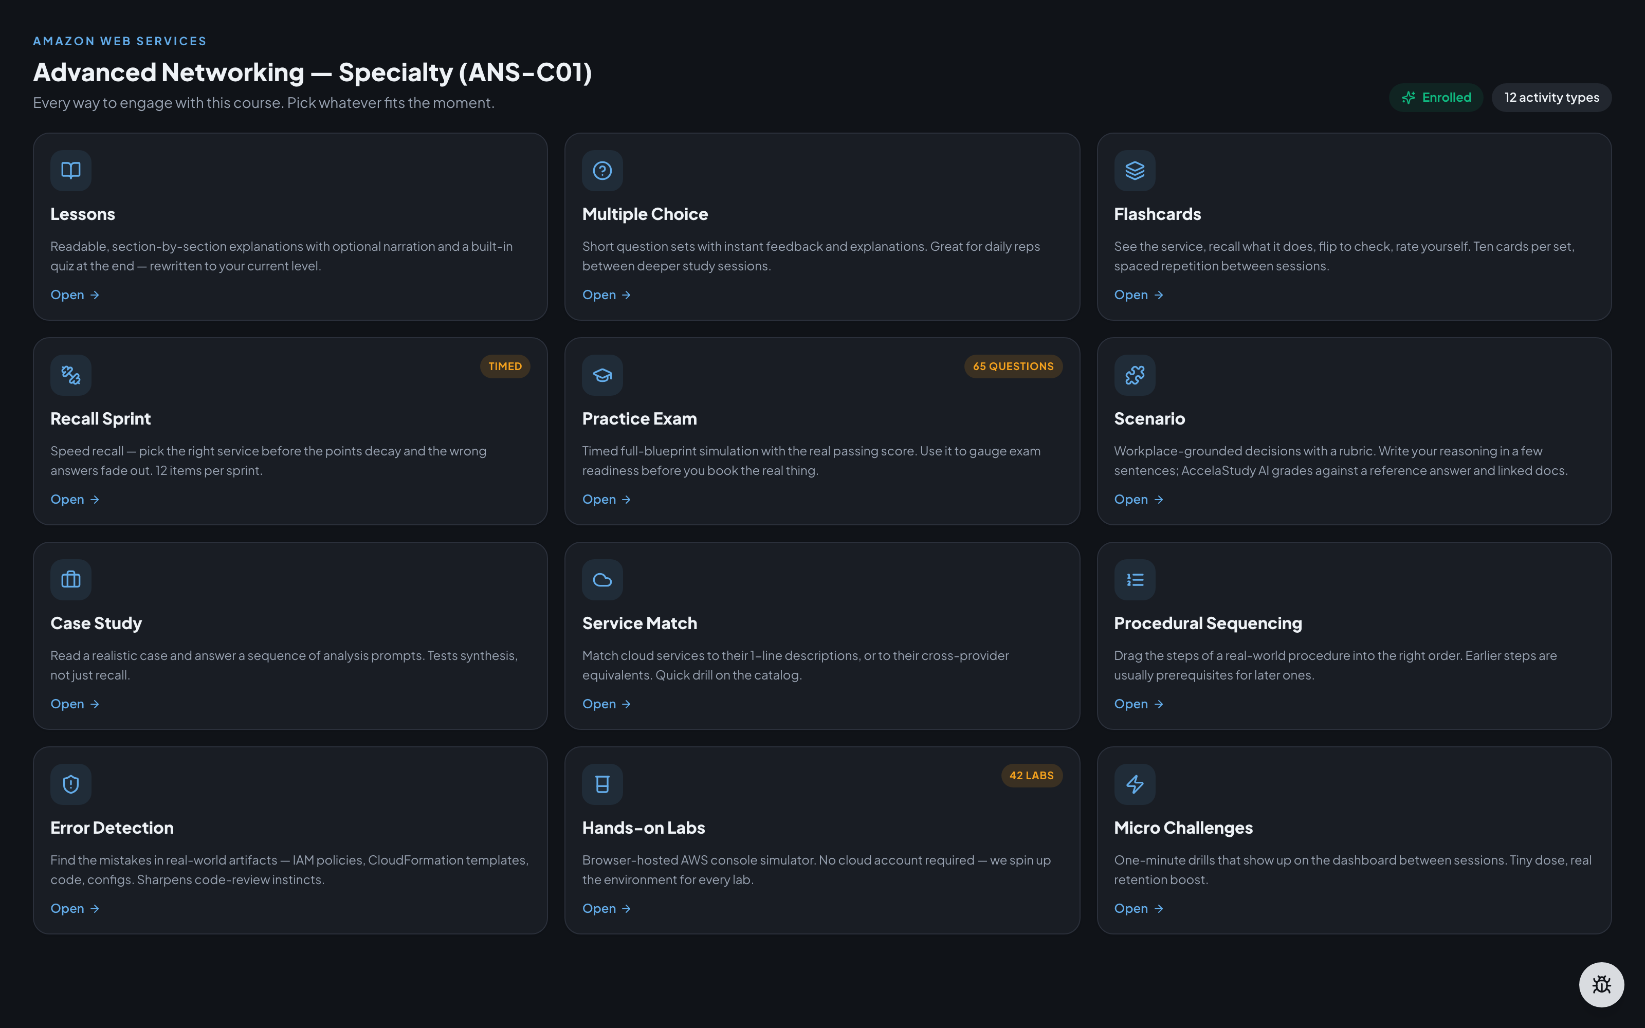Click the 12 activity types pill

[1551, 98]
